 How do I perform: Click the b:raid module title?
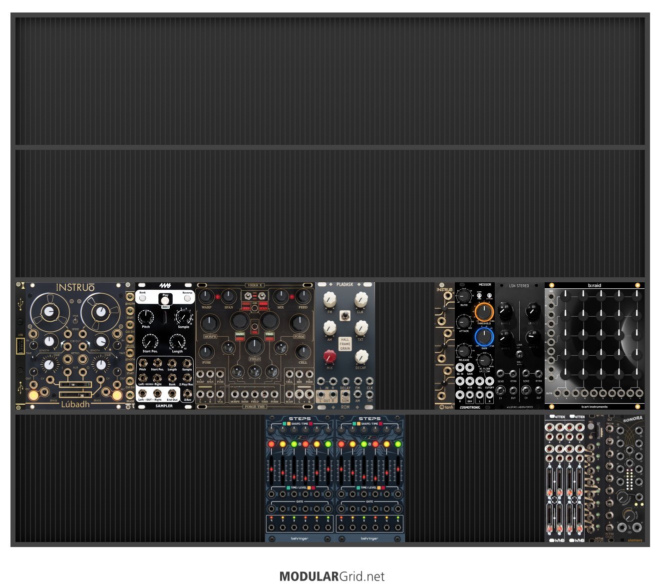[595, 286]
